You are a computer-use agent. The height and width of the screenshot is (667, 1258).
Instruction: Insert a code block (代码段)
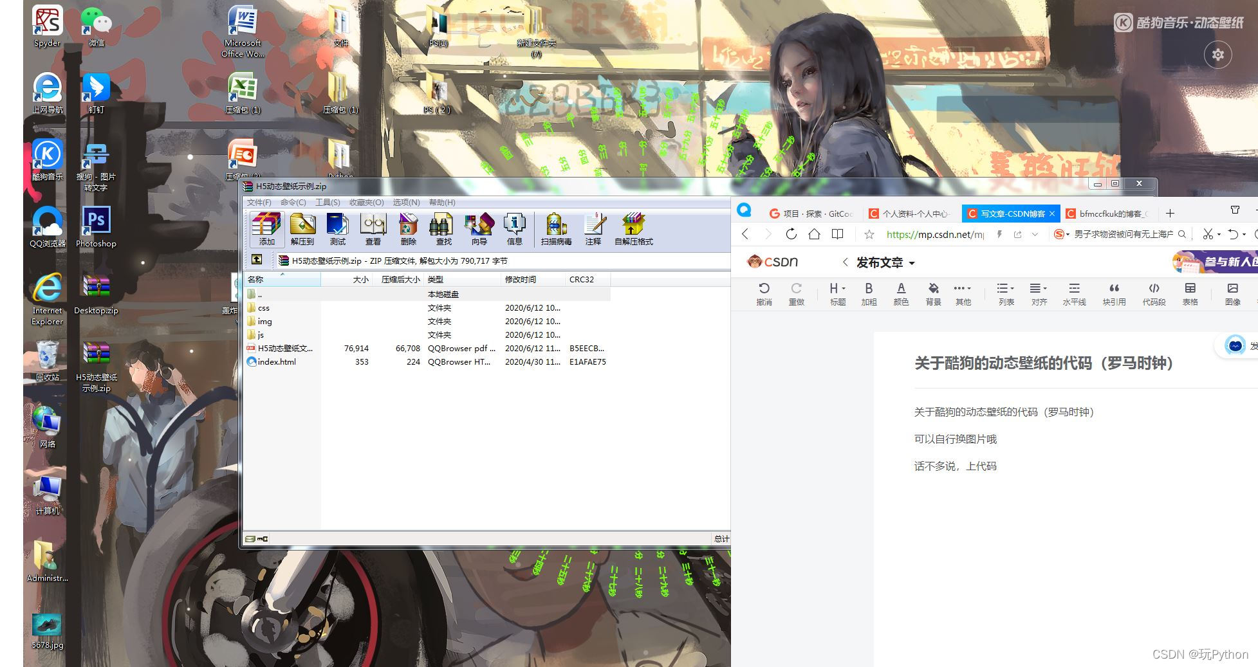[x=1154, y=294]
